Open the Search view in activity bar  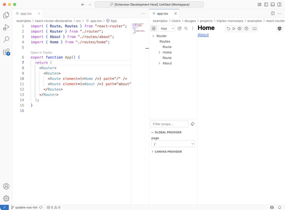tap(6, 39)
